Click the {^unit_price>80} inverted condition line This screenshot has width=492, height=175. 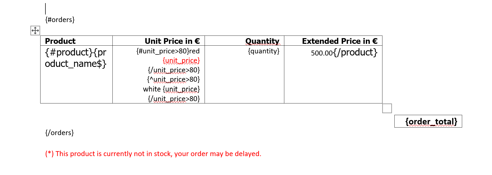[x=173, y=79]
